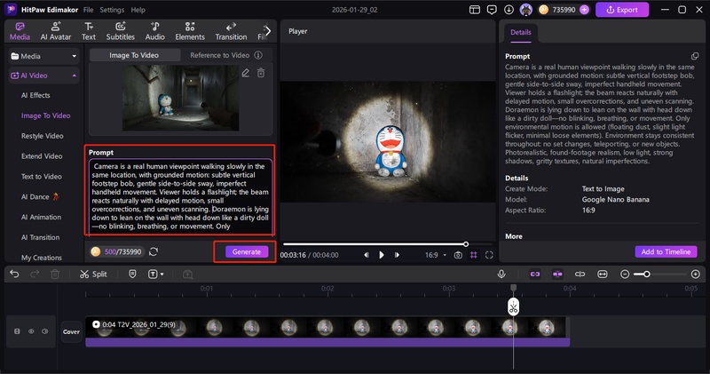Select AI Transition in sidebar

point(40,237)
